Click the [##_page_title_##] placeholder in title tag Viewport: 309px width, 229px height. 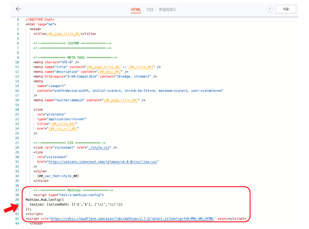click(x=64, y=34)
